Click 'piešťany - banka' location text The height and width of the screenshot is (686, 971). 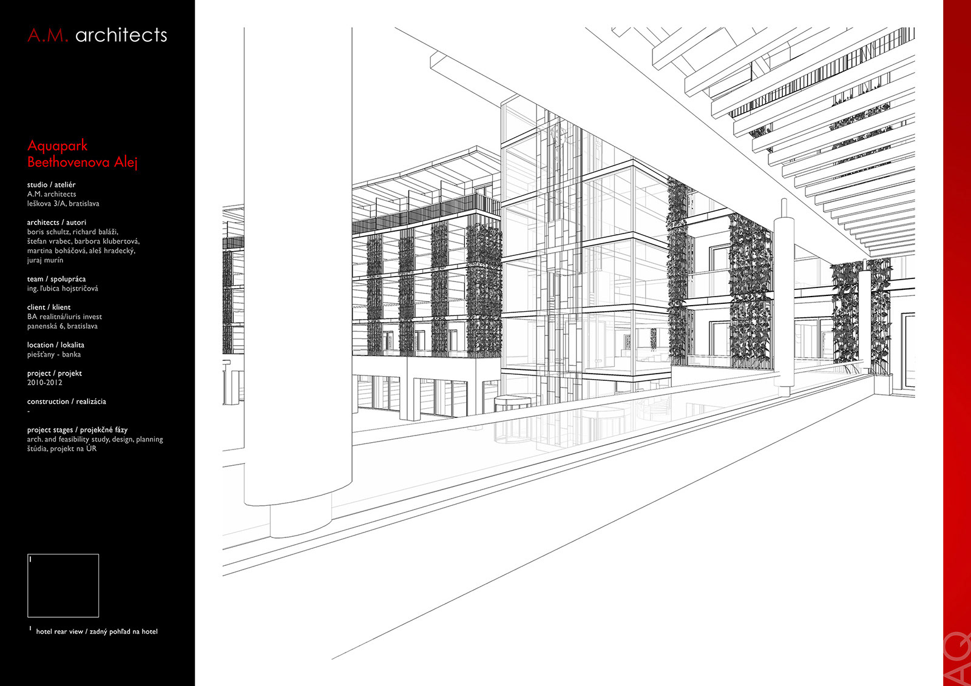pos(54,354)
